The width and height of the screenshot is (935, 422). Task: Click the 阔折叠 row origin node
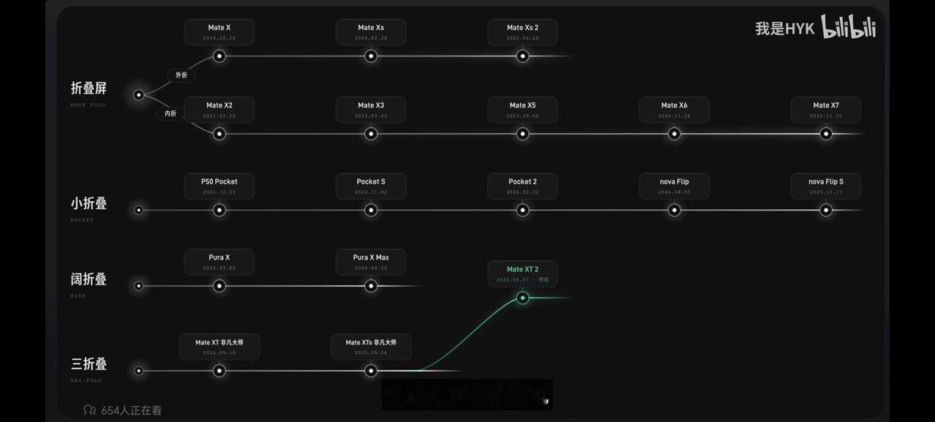pos(138,286)
